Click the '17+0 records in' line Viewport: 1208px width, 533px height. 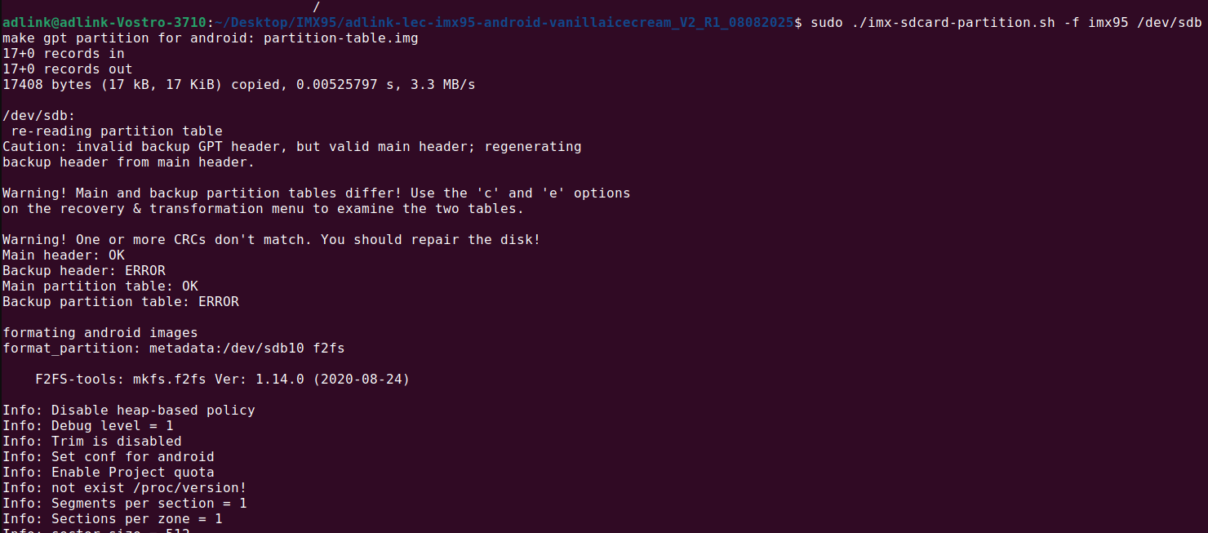click(x=64, y=54)
